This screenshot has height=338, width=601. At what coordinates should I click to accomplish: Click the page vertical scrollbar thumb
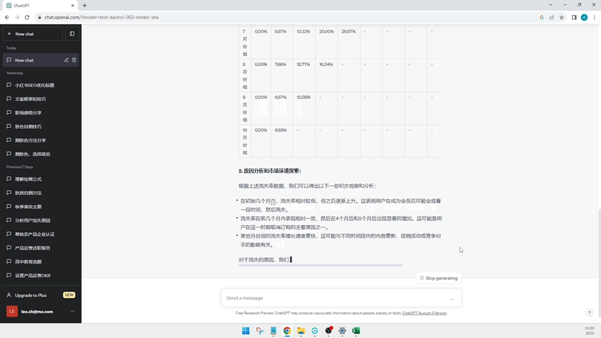click(598, 262)
